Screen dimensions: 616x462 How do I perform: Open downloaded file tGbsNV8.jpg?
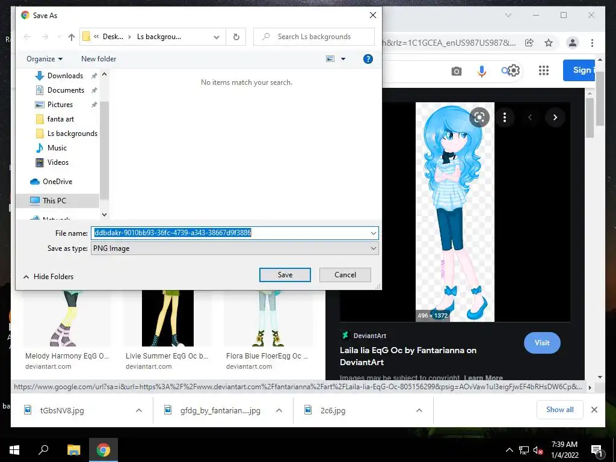coord(62,410)
